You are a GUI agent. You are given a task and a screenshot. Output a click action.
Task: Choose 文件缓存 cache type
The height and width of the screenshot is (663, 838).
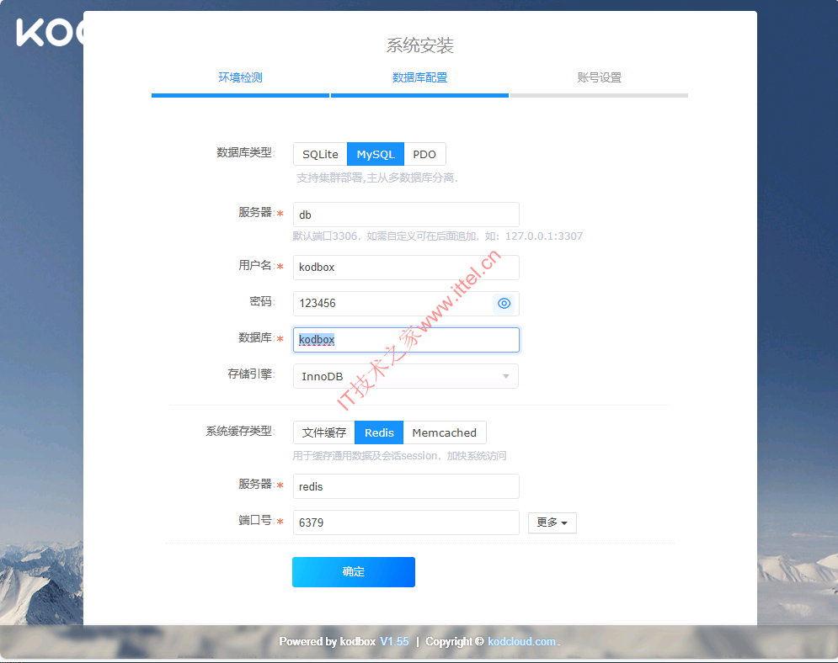coord(324,432)
